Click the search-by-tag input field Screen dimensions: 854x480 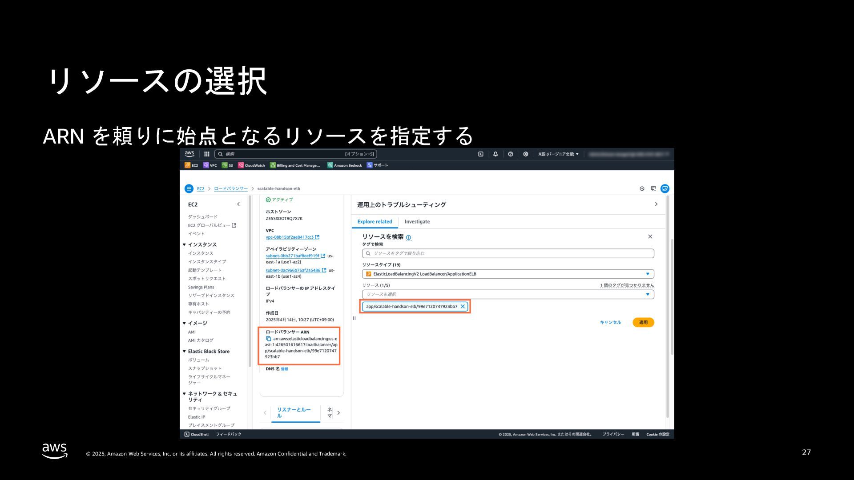pos(508,253)
